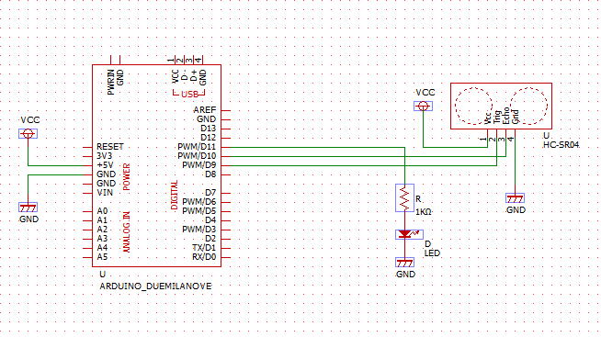Screen dimensions: 601x337
Task: Select the PWM/D9 pin on Arduino
Action: pos(198,165)
